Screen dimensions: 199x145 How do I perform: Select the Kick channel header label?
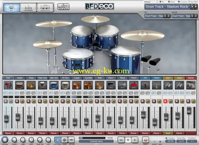pyautogui.click(x=8, y=78)
